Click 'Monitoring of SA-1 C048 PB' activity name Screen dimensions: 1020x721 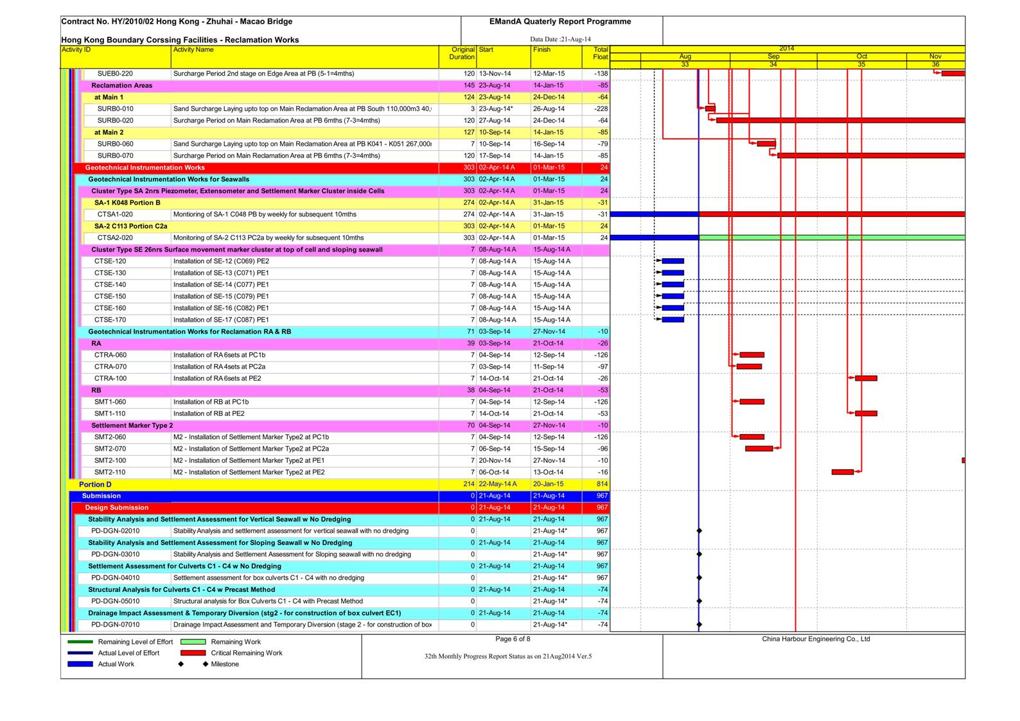[265, 214]
